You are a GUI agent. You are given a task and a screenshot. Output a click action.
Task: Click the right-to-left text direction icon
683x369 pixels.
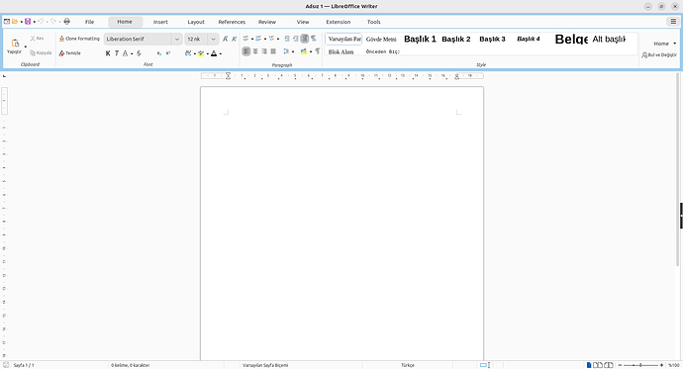(314, 39)
